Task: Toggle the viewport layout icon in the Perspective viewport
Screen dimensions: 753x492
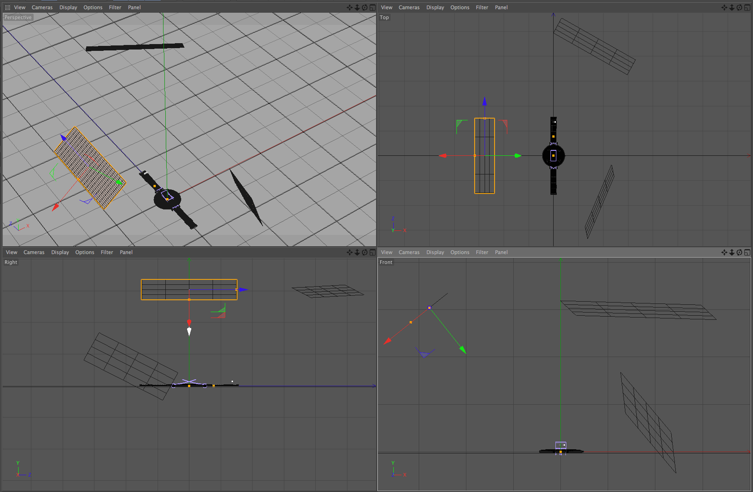Action: tap(372, 7)
